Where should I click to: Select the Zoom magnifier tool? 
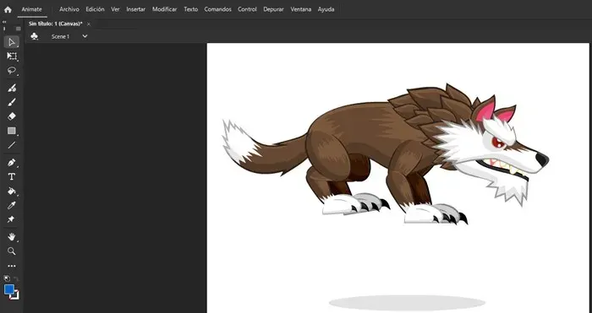point(12,251)
